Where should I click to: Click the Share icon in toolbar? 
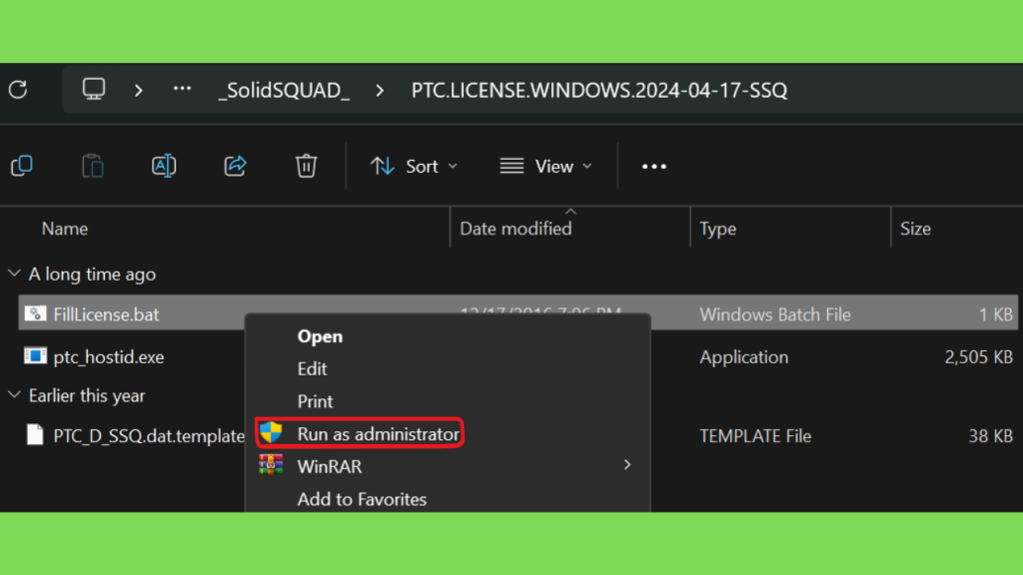[x=236, y=166]
